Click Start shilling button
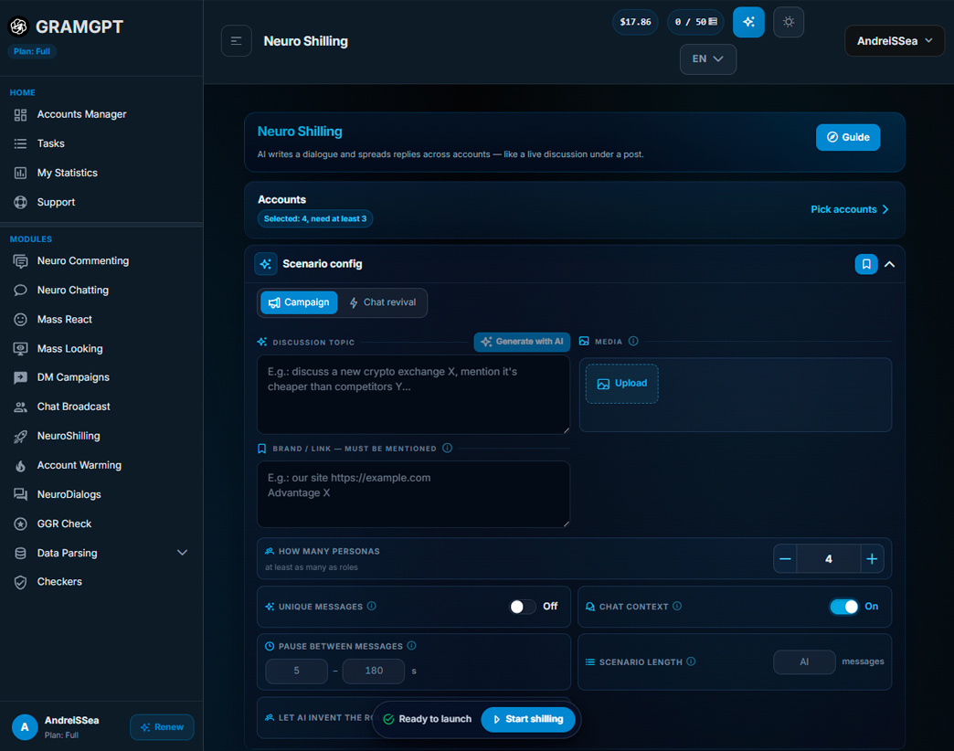This screenshot has width=954, height=751. (x=528, y=719)
